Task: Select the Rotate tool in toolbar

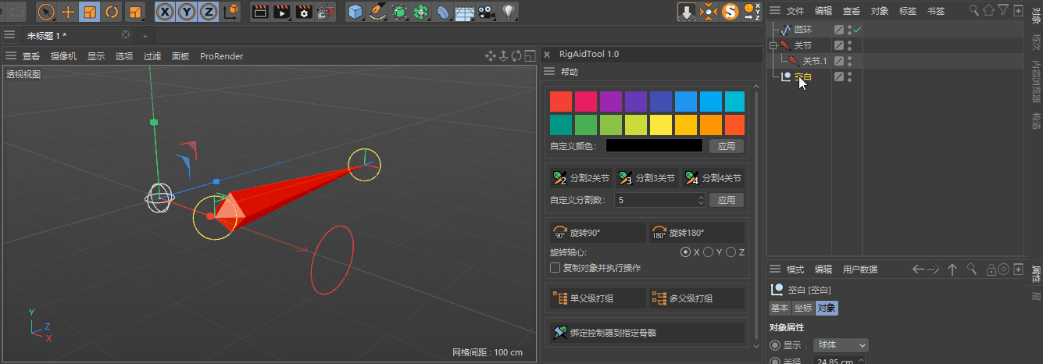Action: (x=112, y=12)
